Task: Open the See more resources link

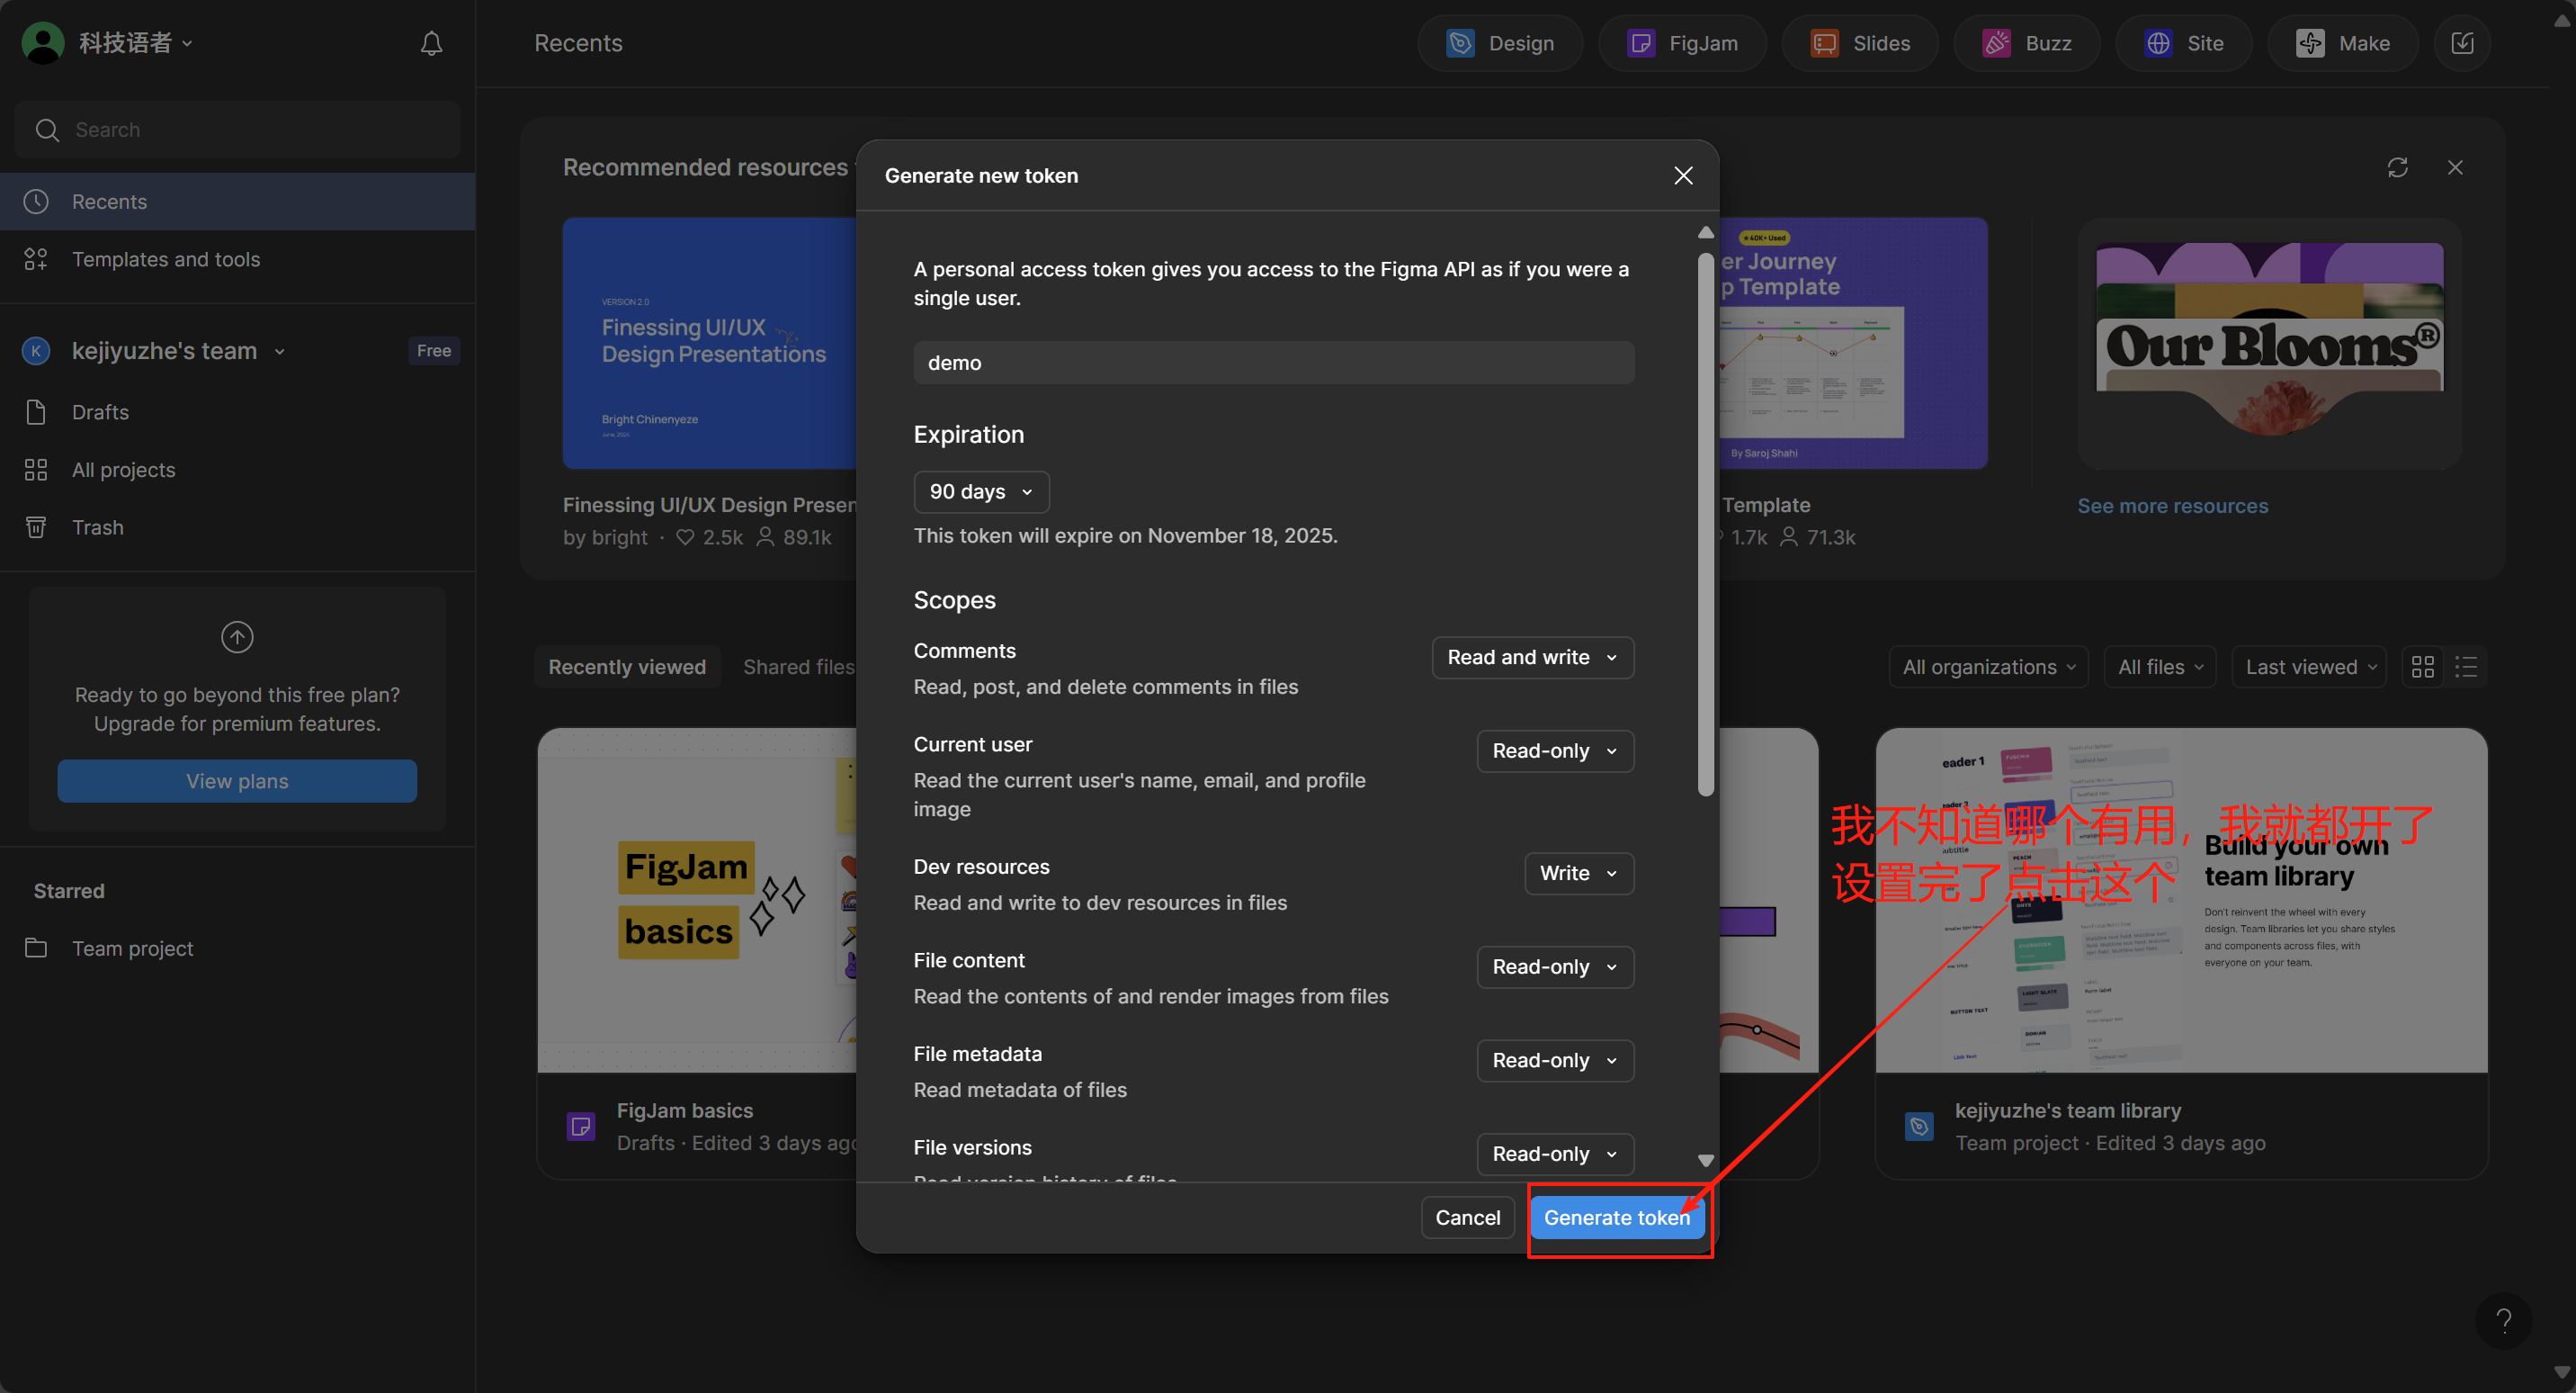Action: [x=2172, y=506]
